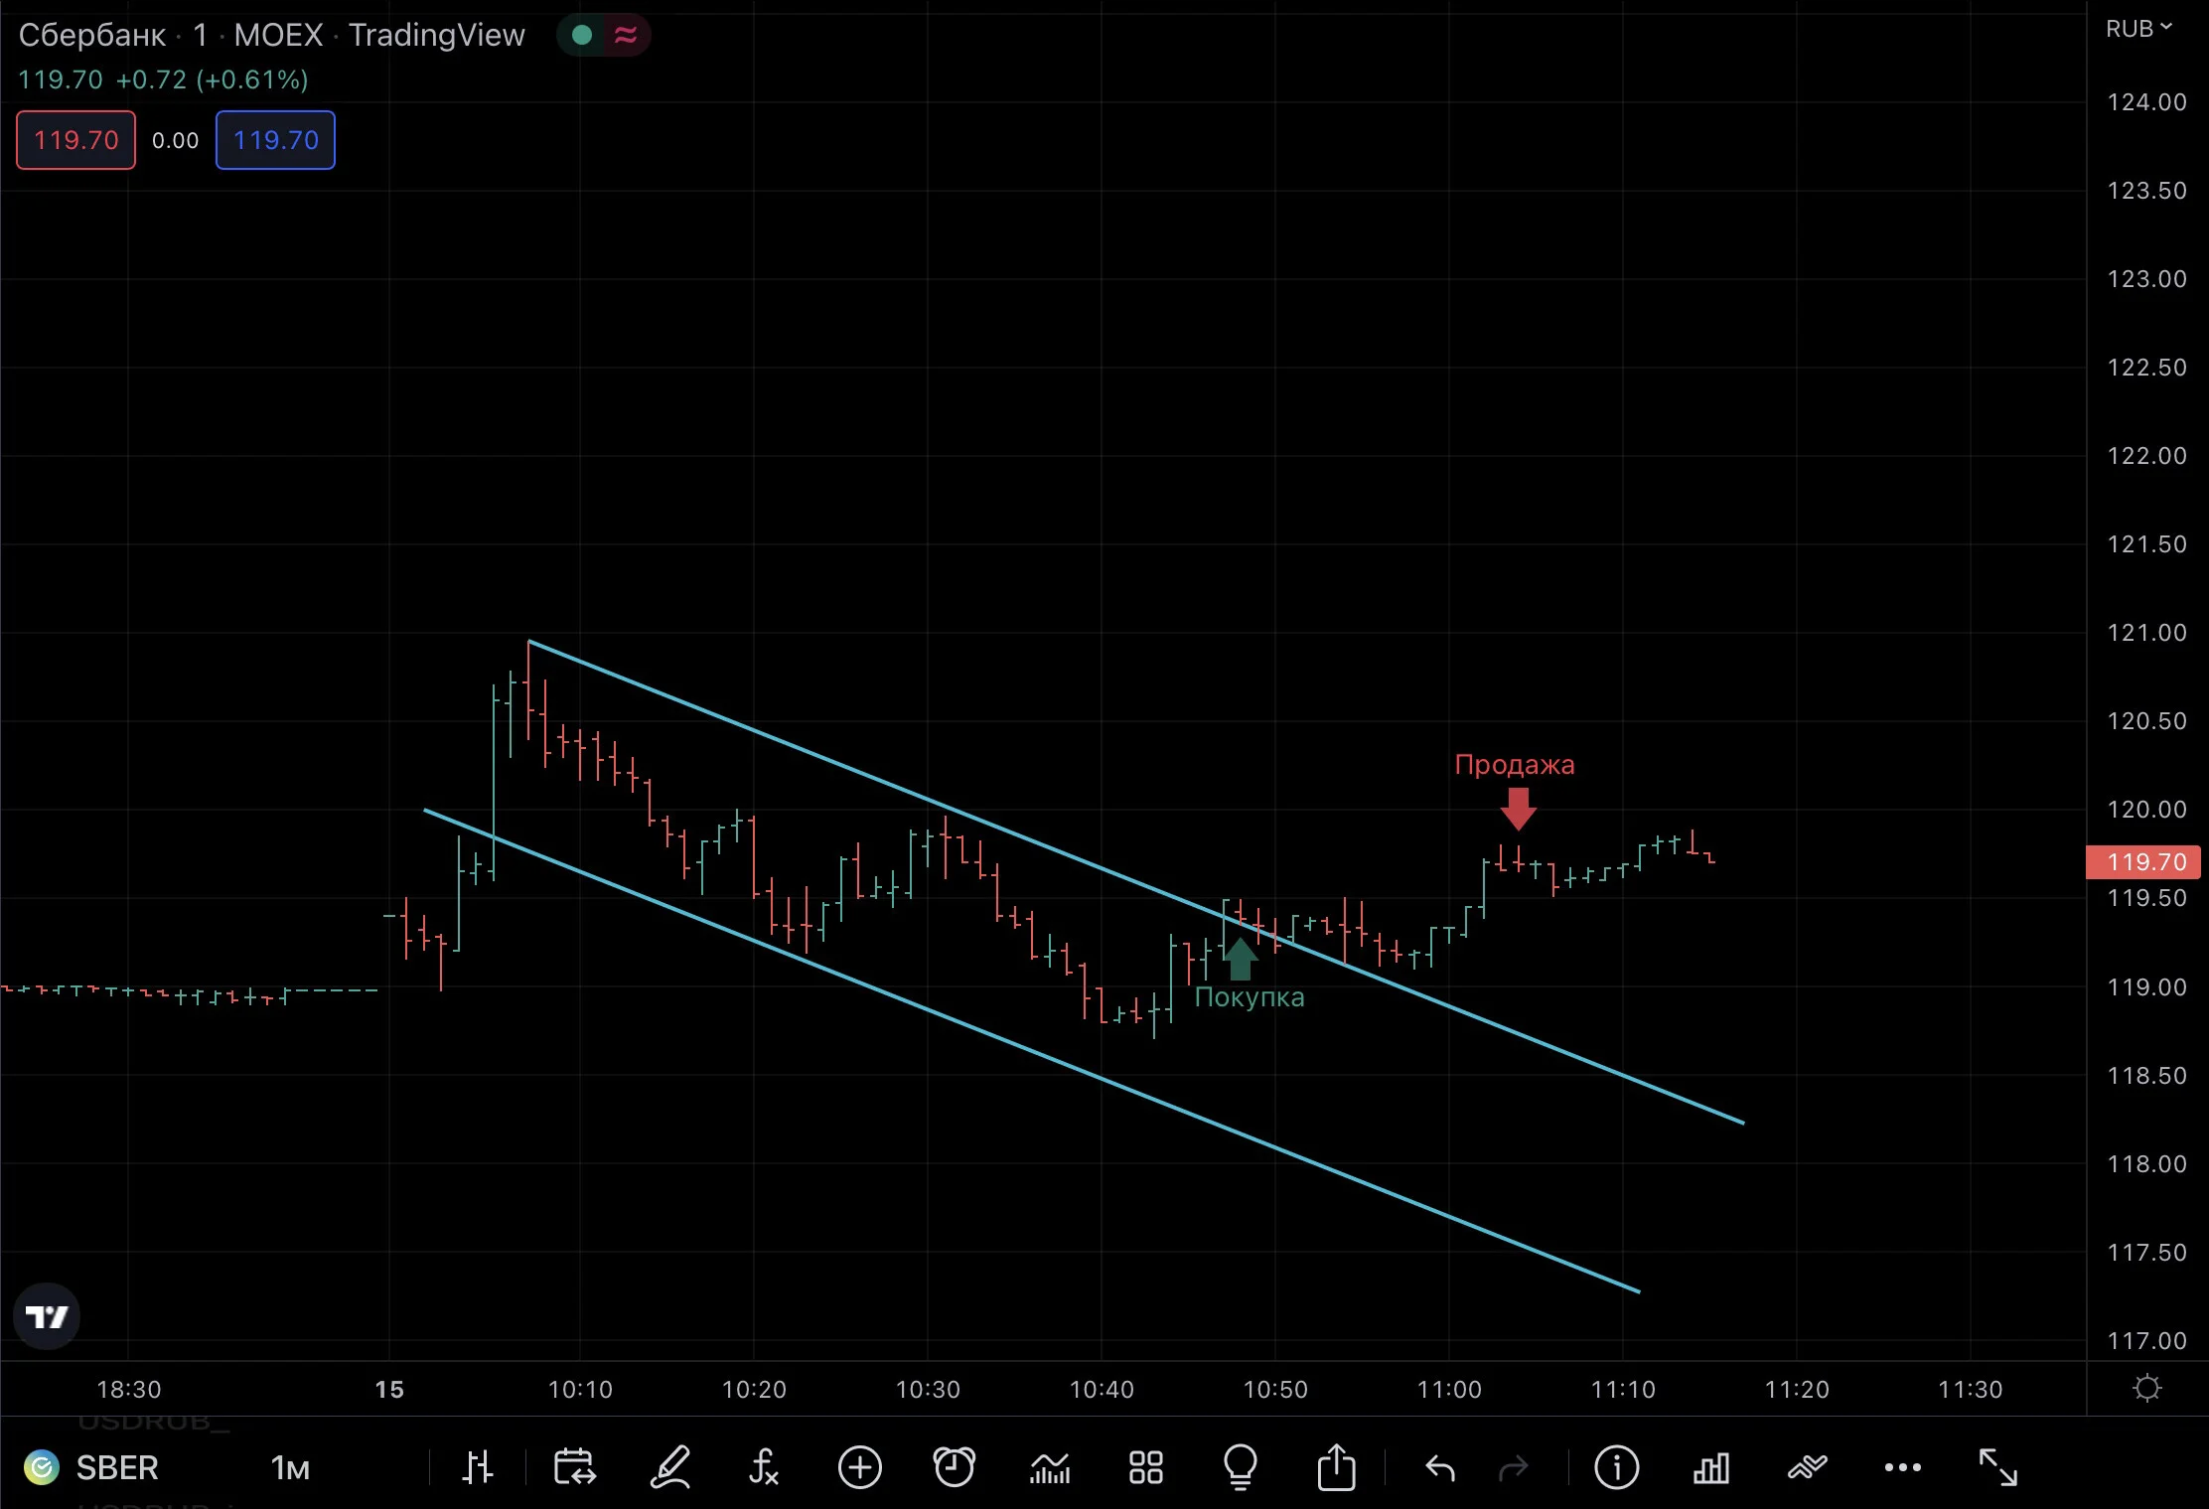The height and width of the screenshot is (1509, 2209).
Task: Open chart settings gear on time axis
Action: point(2147,1388)
